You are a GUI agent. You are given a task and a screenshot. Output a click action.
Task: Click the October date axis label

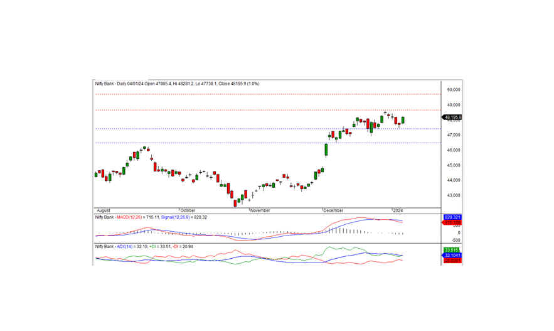(188, 210)
